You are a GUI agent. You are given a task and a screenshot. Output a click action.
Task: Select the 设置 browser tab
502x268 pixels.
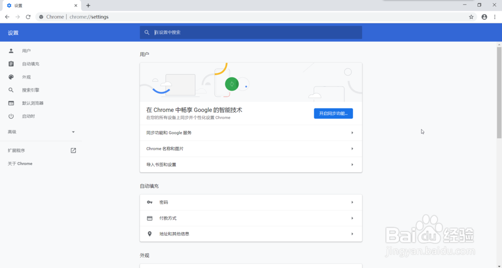click(x=41, y=6)
